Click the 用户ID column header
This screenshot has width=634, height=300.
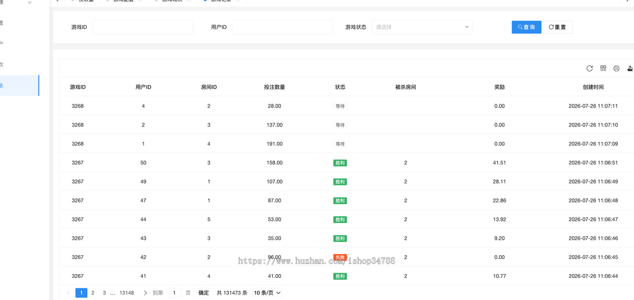tap(143, 87)
